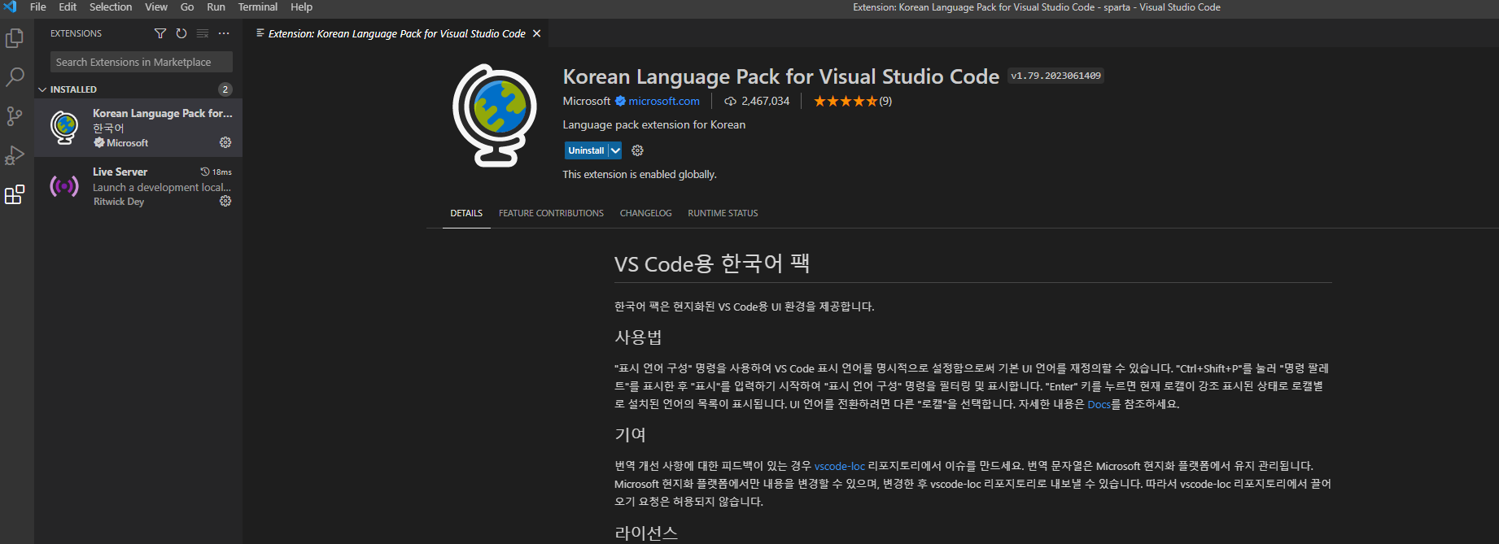Click the install count cloud icon
The width and height of the screenshot is (1499, 544).
tap(731, 101)
